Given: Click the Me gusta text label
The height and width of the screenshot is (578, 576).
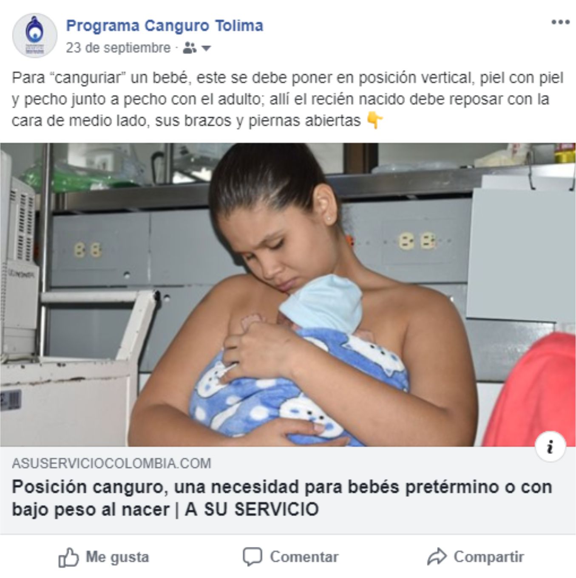Looking at the screenshot, I should pyautogui.click(x=117, y=557).
